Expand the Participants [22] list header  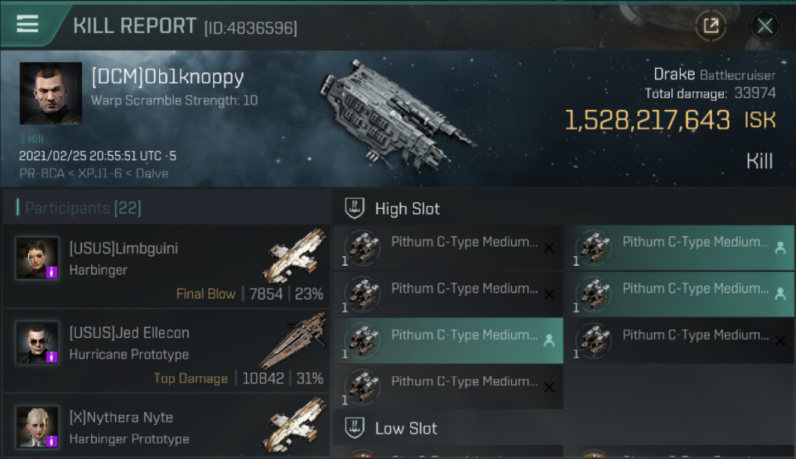(83, 208)
